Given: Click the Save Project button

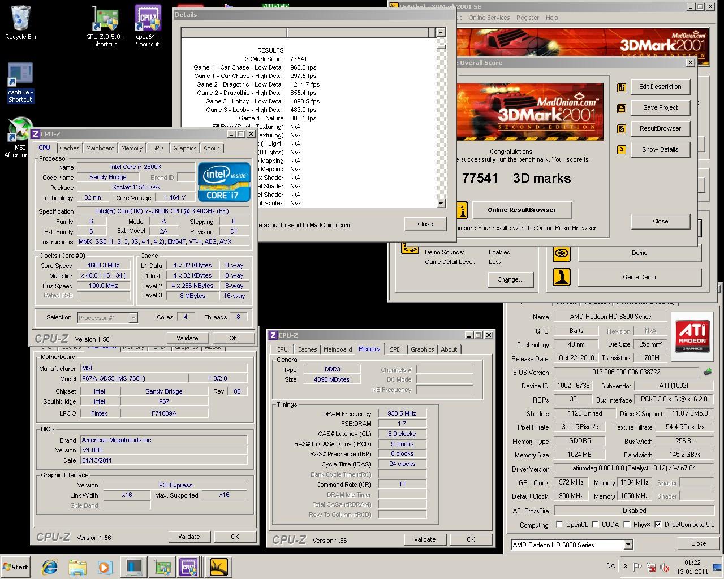Looking at the screenshot, I should (660, 107).
